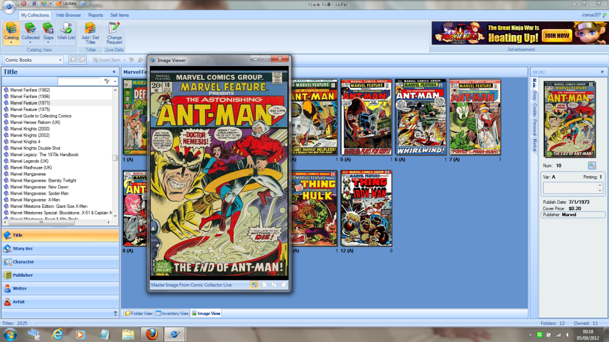Toggle master image button in Image Viewer

pos(254,284)
